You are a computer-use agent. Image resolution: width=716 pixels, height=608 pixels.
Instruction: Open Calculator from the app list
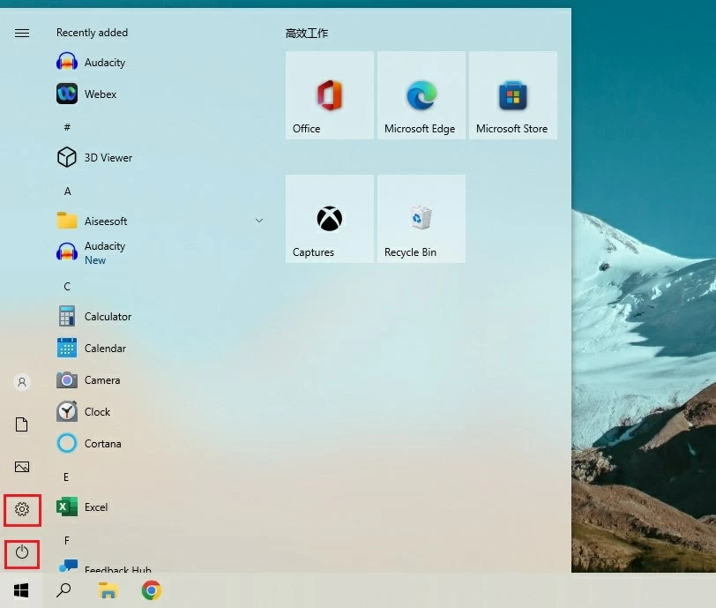tap(67, 317)
